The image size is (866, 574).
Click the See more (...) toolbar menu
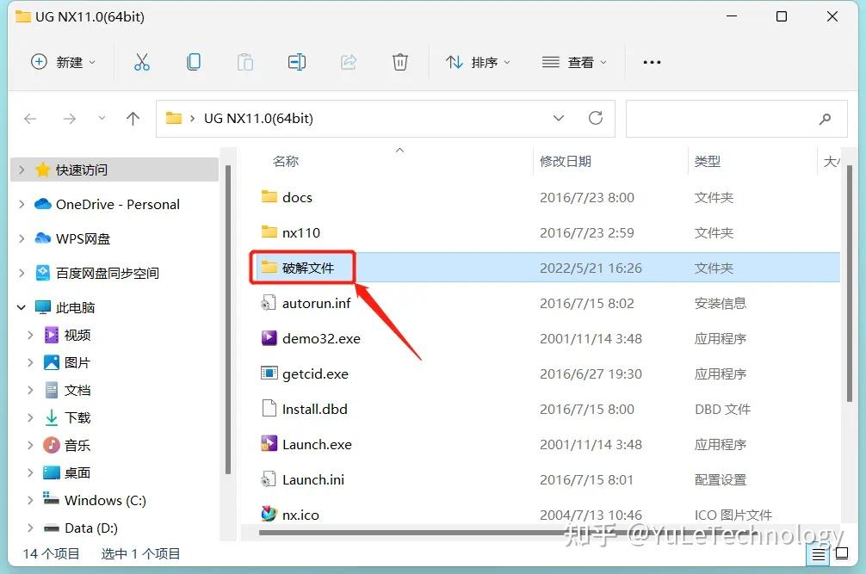point(651,61)
